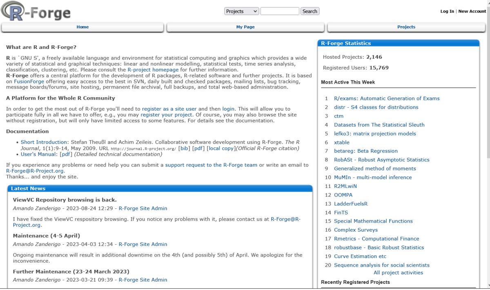The width and height of the screenshot is (490, 290).
Task: Open the Log In link
Action: click(447, 11)
